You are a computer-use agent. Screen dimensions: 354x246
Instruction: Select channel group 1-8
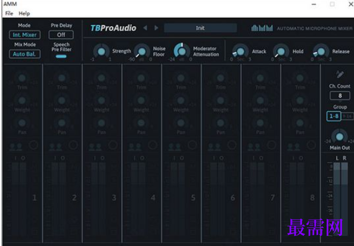pos(334,116)
